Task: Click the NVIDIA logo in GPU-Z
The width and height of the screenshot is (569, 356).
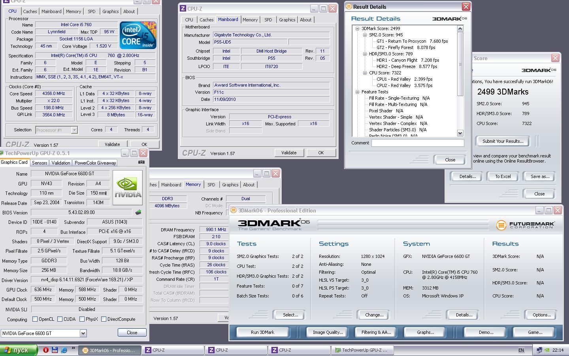Action: click(128, 187)
